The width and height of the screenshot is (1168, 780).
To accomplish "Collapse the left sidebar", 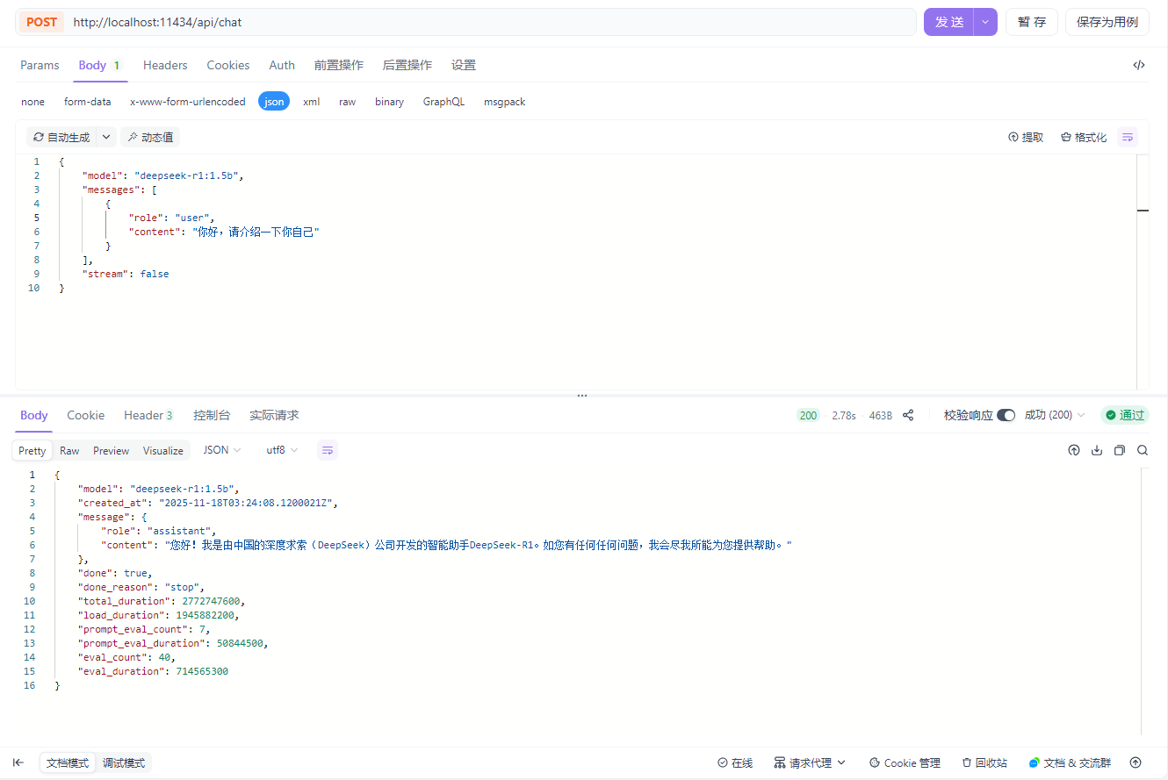I will point(18,762).
